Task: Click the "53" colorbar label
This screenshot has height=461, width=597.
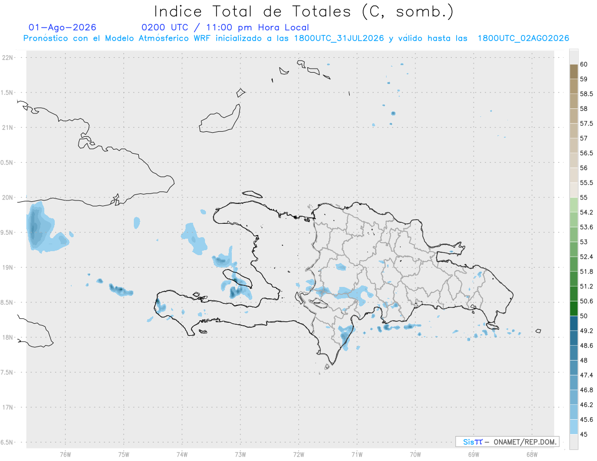Action: coord(584,242)
